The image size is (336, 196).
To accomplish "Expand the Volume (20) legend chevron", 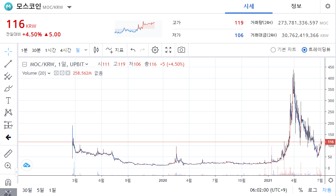I will 49,73.
